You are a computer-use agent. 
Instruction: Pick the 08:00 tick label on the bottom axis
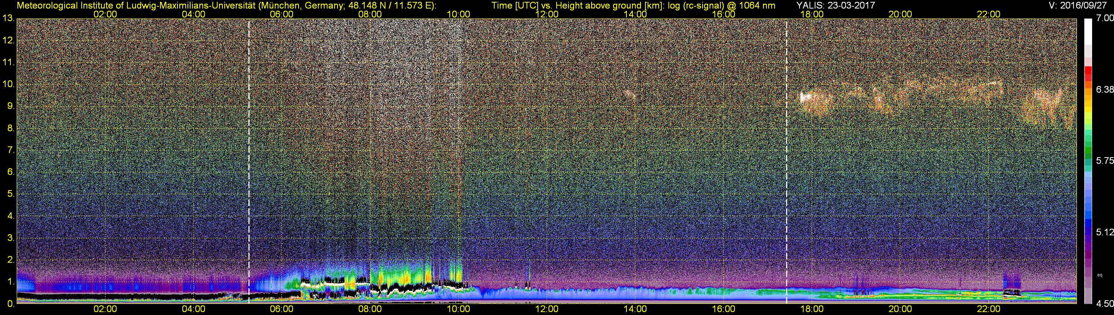(x=370, y=309)
